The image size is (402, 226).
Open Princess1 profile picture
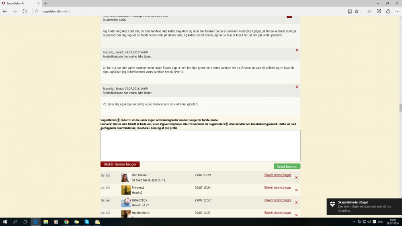click(126, 190)
